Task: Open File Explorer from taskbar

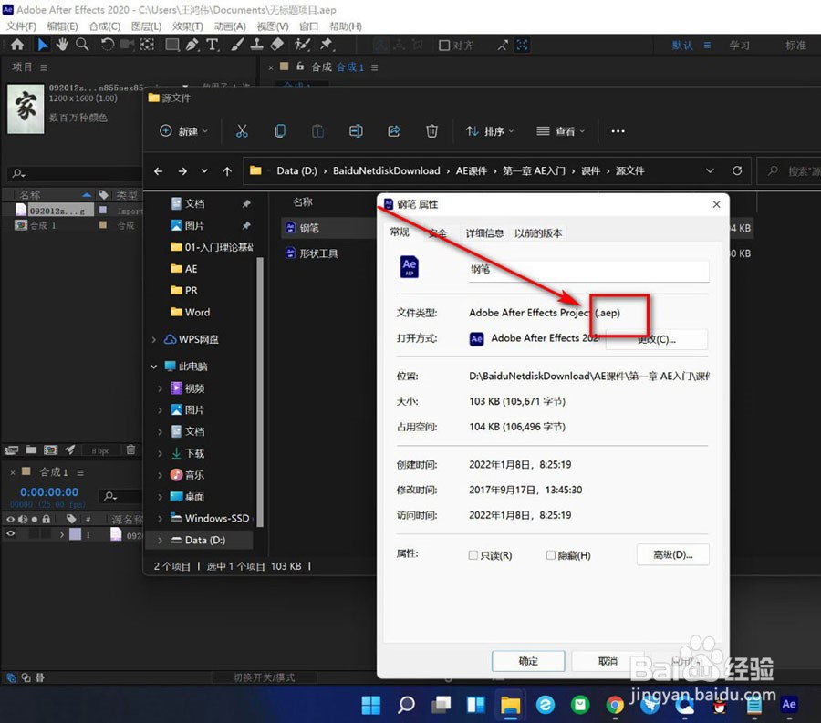Action: pos(510,705)
